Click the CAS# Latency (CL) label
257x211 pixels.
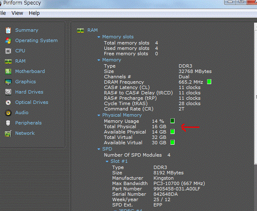click(127, 87)
